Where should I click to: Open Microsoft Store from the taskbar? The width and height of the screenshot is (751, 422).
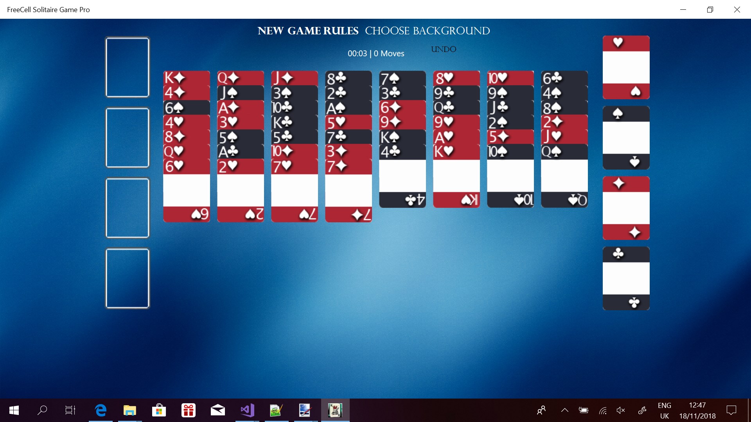tap(159, 410)
